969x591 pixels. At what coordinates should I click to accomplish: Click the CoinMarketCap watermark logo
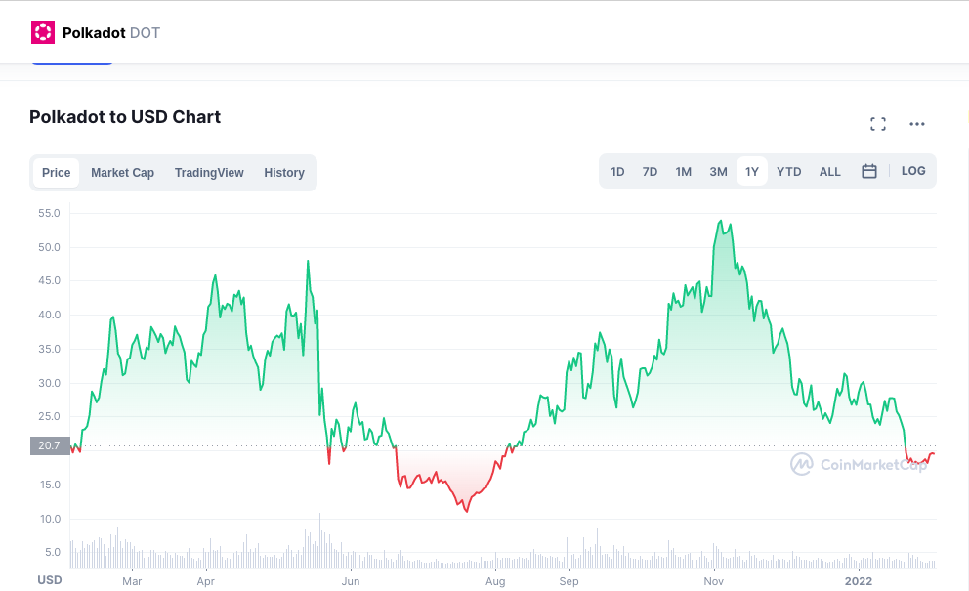click(x=858, y=465)
